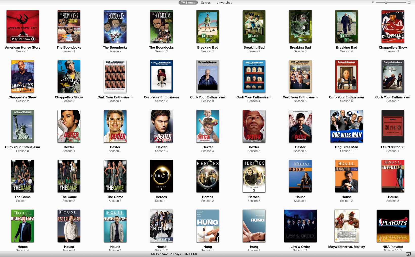Select the Mayweather vs. Mosley artwork
The width and height of the screenshot is (415, 257).
tap(346, 226)
